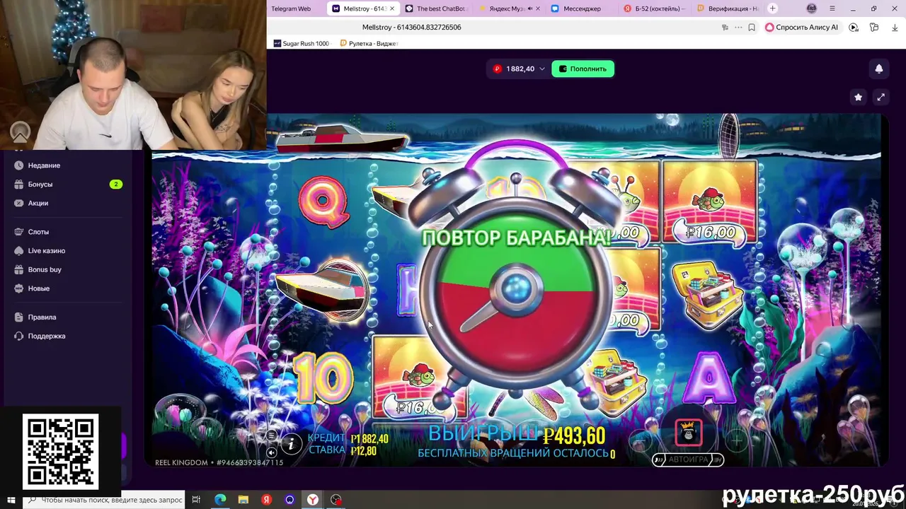Click the gorilla crown spin button

point(689,433)
